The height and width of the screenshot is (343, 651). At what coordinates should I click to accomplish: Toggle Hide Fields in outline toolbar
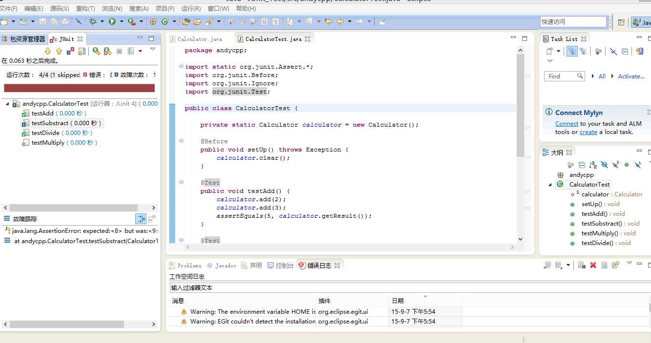(604, 165)
